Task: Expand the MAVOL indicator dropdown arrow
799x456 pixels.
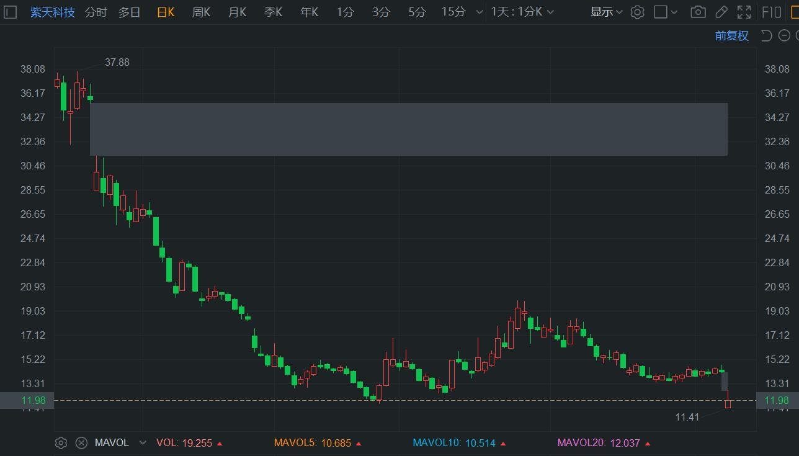Action: point(143,443)
